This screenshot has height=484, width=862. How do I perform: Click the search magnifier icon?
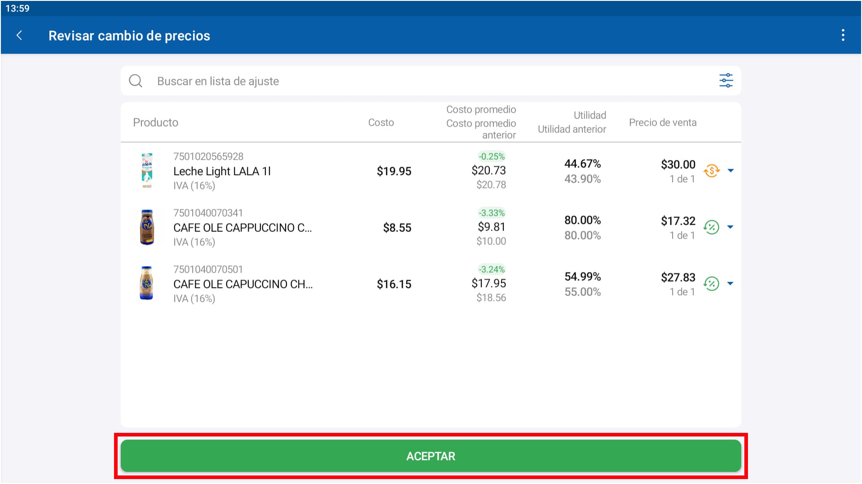[x=136, y=81]
